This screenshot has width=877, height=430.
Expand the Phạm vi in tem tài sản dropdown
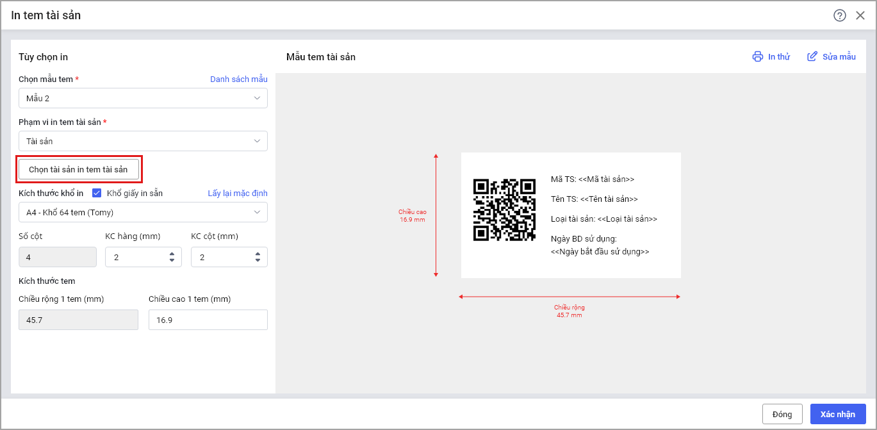click(x=143, y=141)
